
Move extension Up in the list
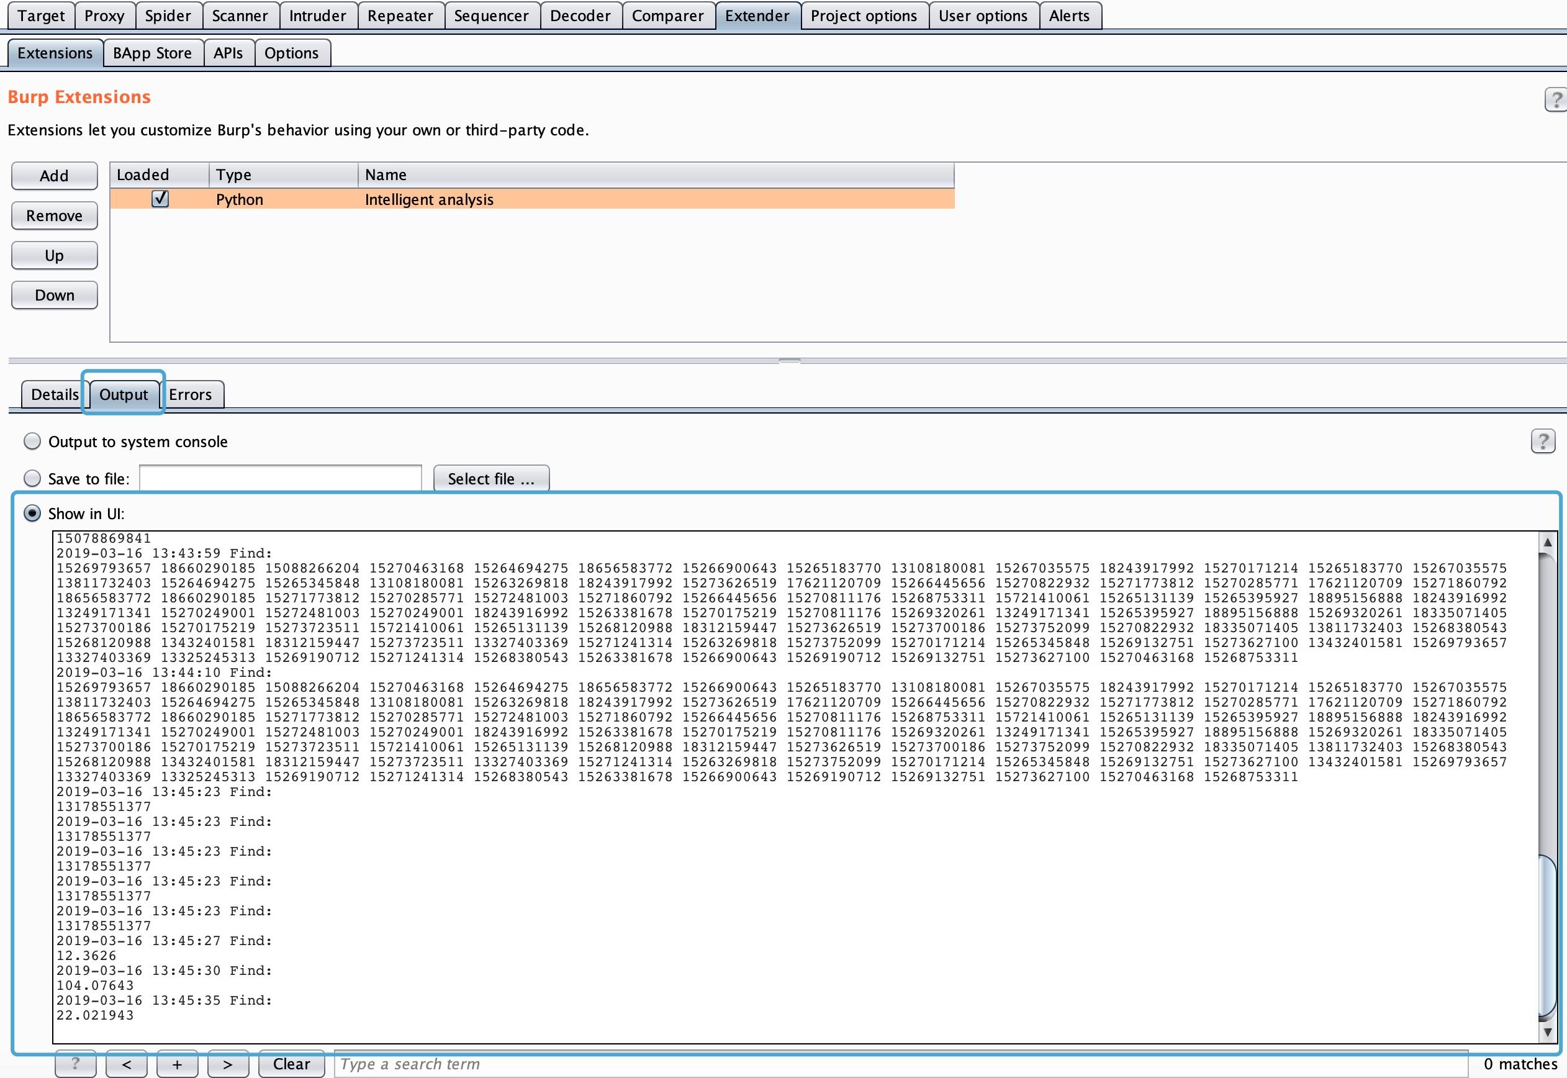(55, 255)
